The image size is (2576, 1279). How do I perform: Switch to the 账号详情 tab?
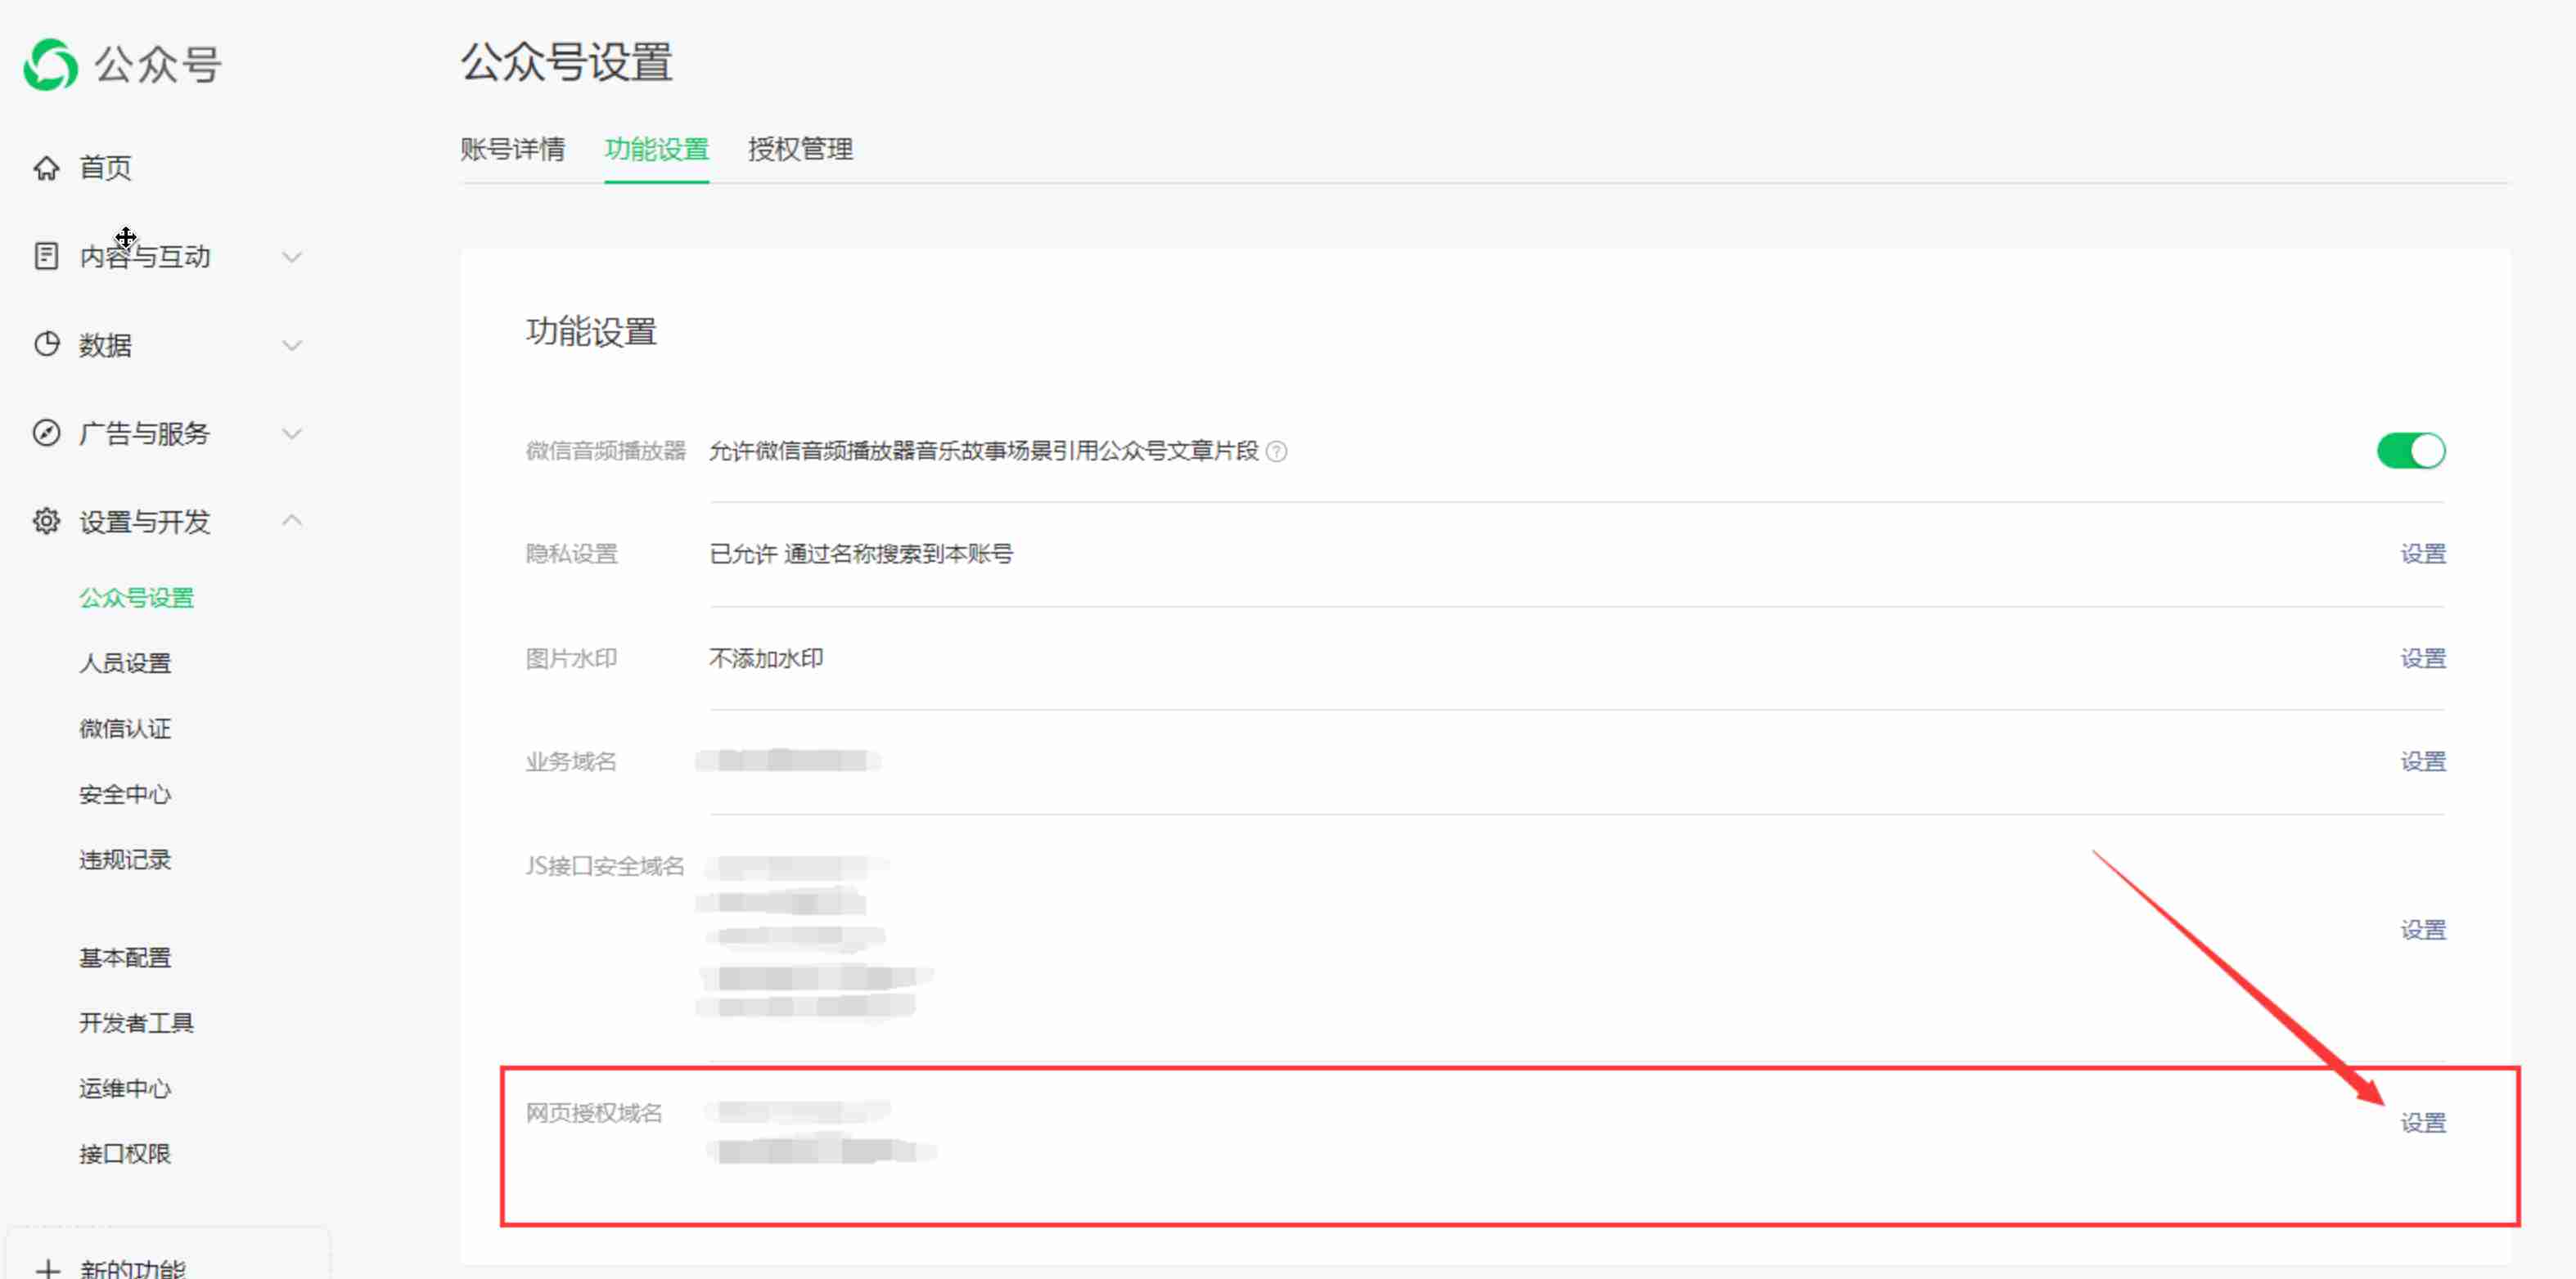[x=512, y=150]
